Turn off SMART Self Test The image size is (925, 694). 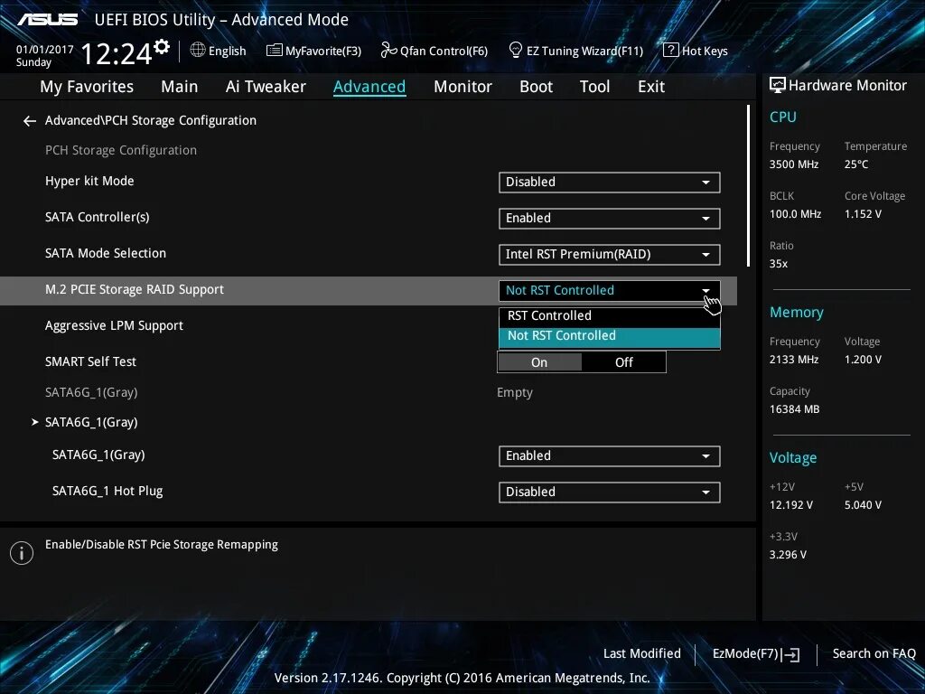(623, 361)
